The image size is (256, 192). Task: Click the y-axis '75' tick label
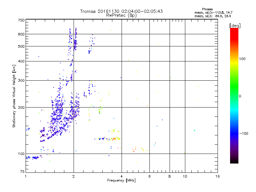pos(22,172)
